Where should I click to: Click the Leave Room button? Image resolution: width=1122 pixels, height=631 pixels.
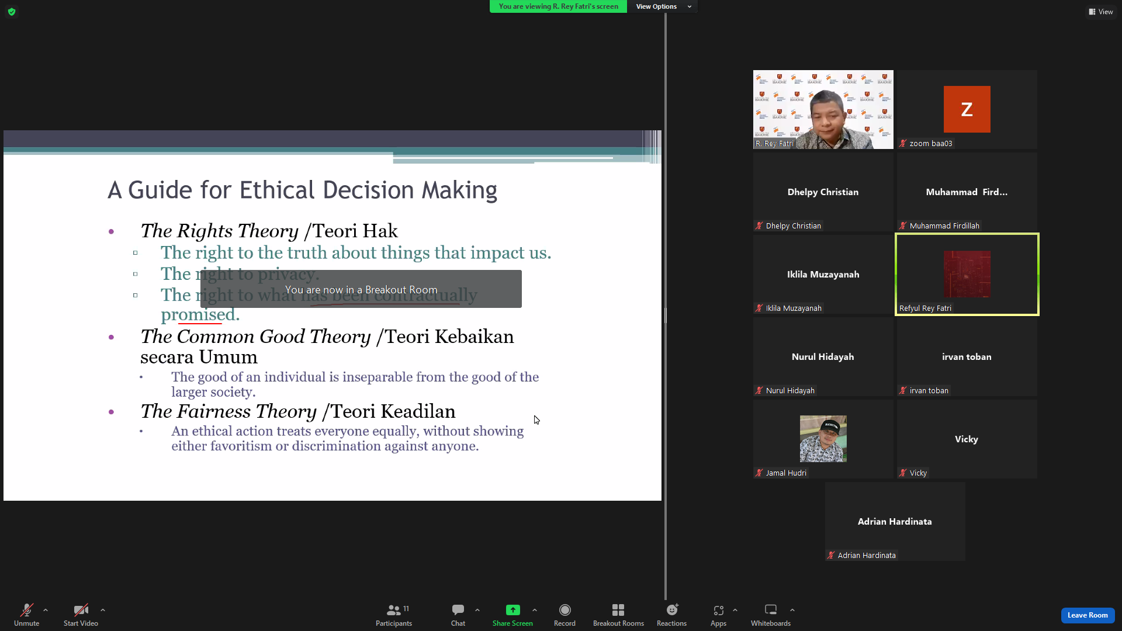pyautogui.click(x=1088, y=615)
